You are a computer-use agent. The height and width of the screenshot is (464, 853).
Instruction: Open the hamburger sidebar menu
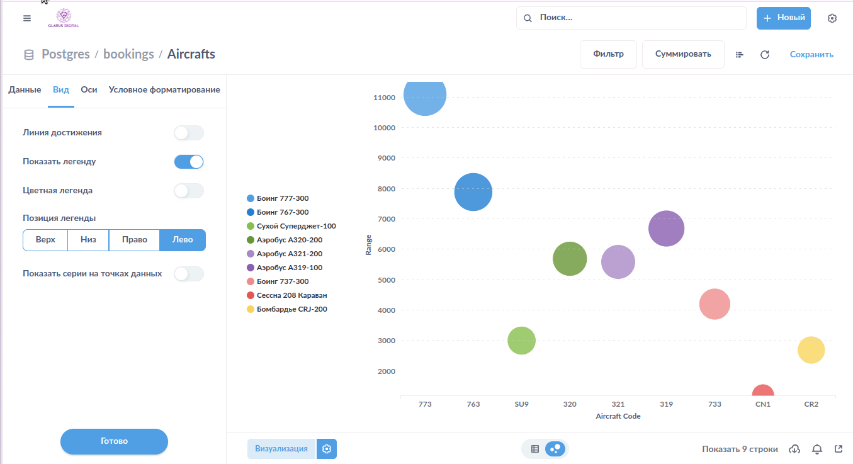[26, 18]
